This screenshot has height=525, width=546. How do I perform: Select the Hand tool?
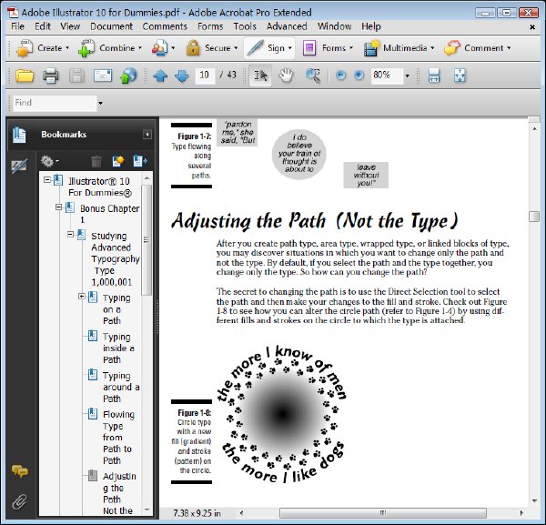coord(286,76)
